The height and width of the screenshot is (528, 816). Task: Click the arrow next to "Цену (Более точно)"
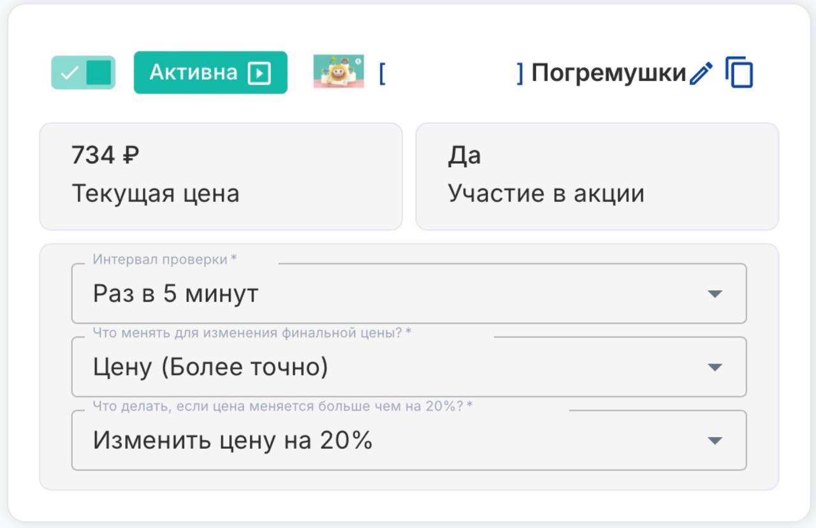click(x=715, y=367)
